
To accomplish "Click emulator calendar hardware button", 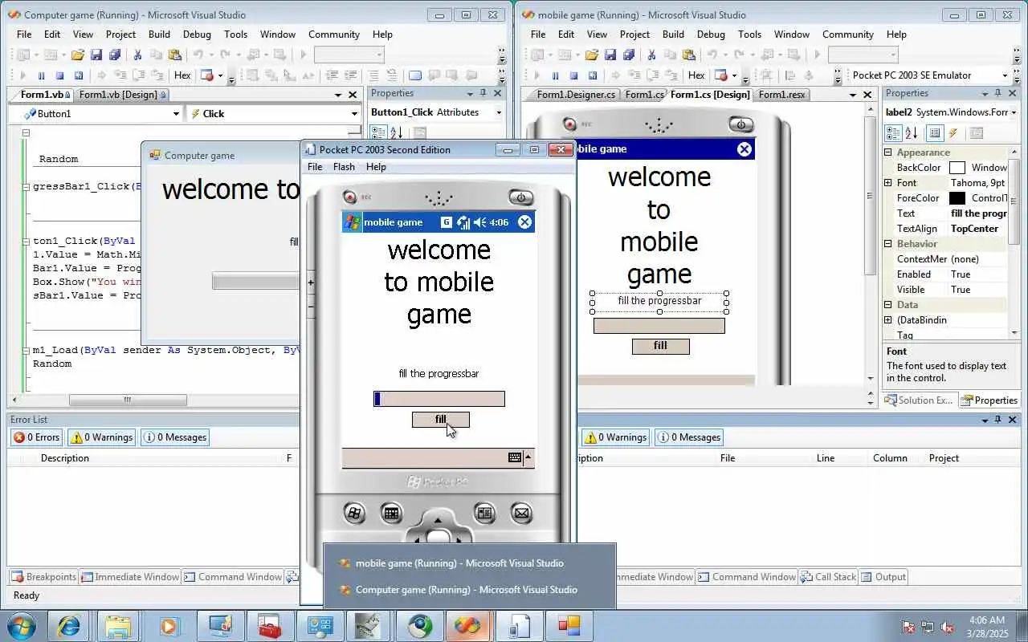I will click(392, 514).
